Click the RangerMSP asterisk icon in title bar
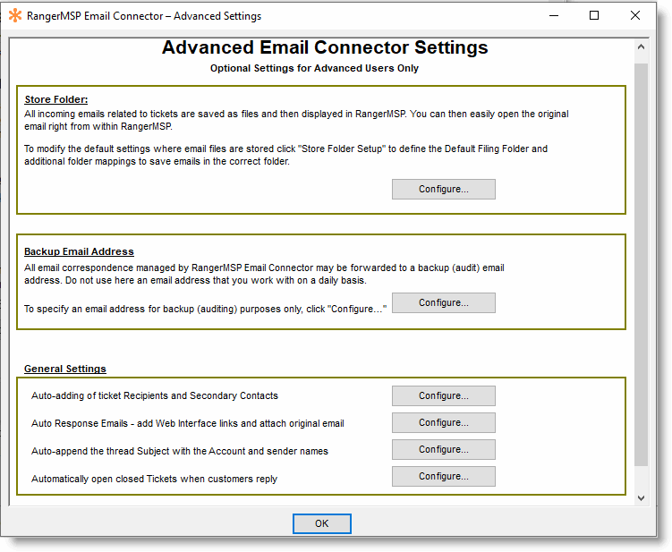The image size is (672, 552). [14, 16]
